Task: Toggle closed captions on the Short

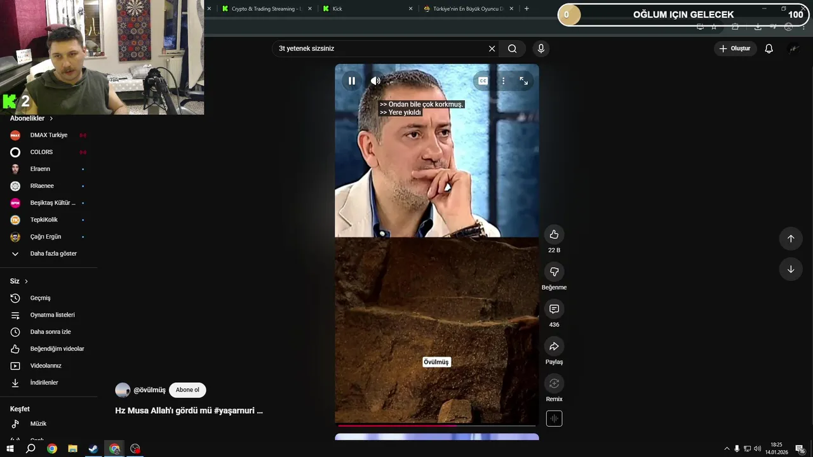Action: 483,81
